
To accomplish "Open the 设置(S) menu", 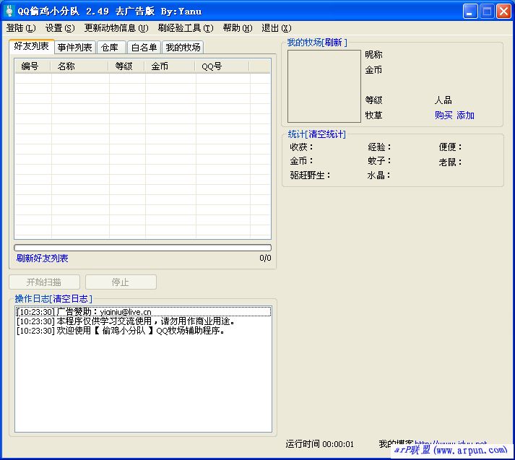I will [60, 28].
